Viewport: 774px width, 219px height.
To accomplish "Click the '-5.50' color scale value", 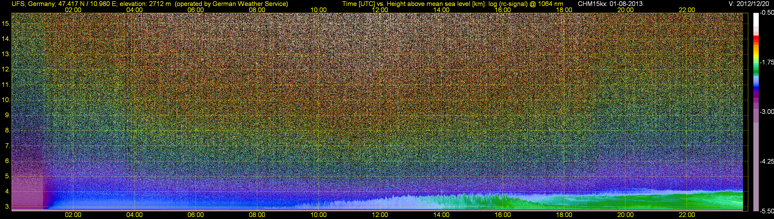I will 767,211.
